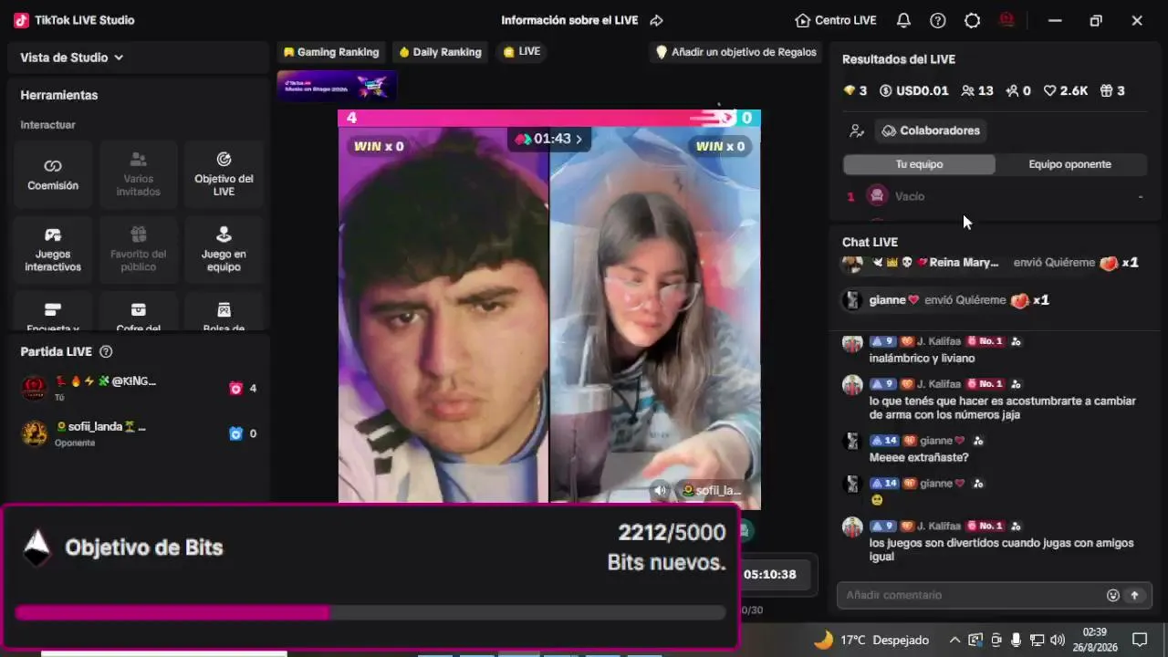The width and height of the screenshot is (1168, 657).
Task: Click the taskbar network icon
Action: 1037,640
